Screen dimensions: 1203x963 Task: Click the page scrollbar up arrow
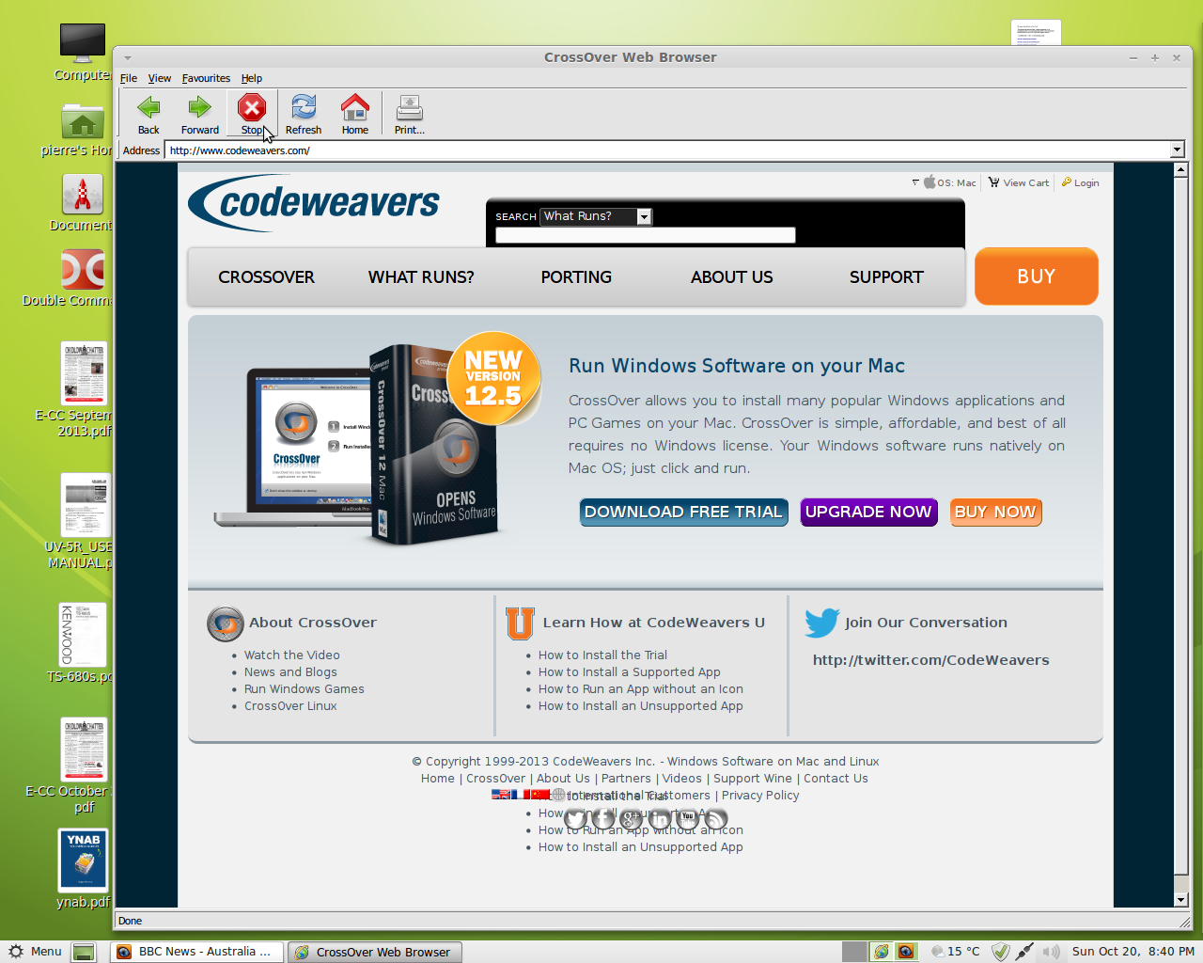point(1181,170)
